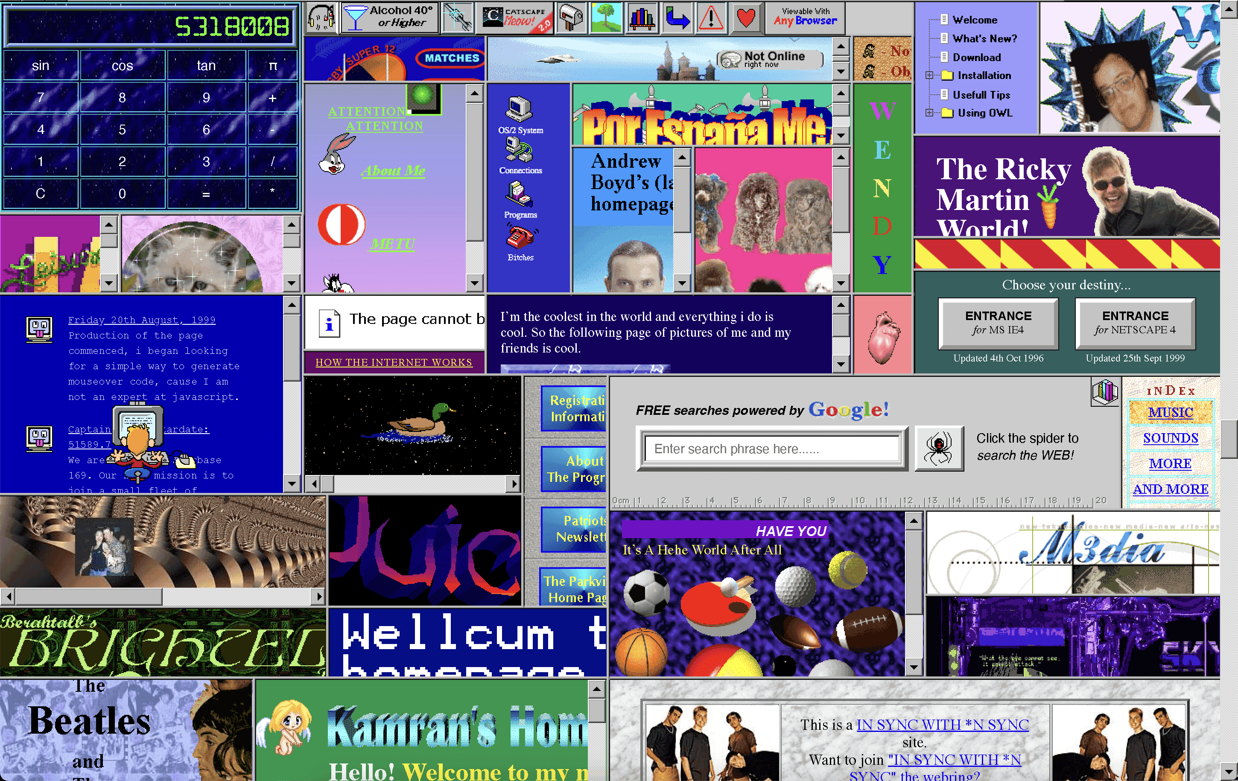Click the green tree landscape icon
Image resolution: width=1238 pixels, height=781 pixels.
pyautogui.click(x=607, y=17)
